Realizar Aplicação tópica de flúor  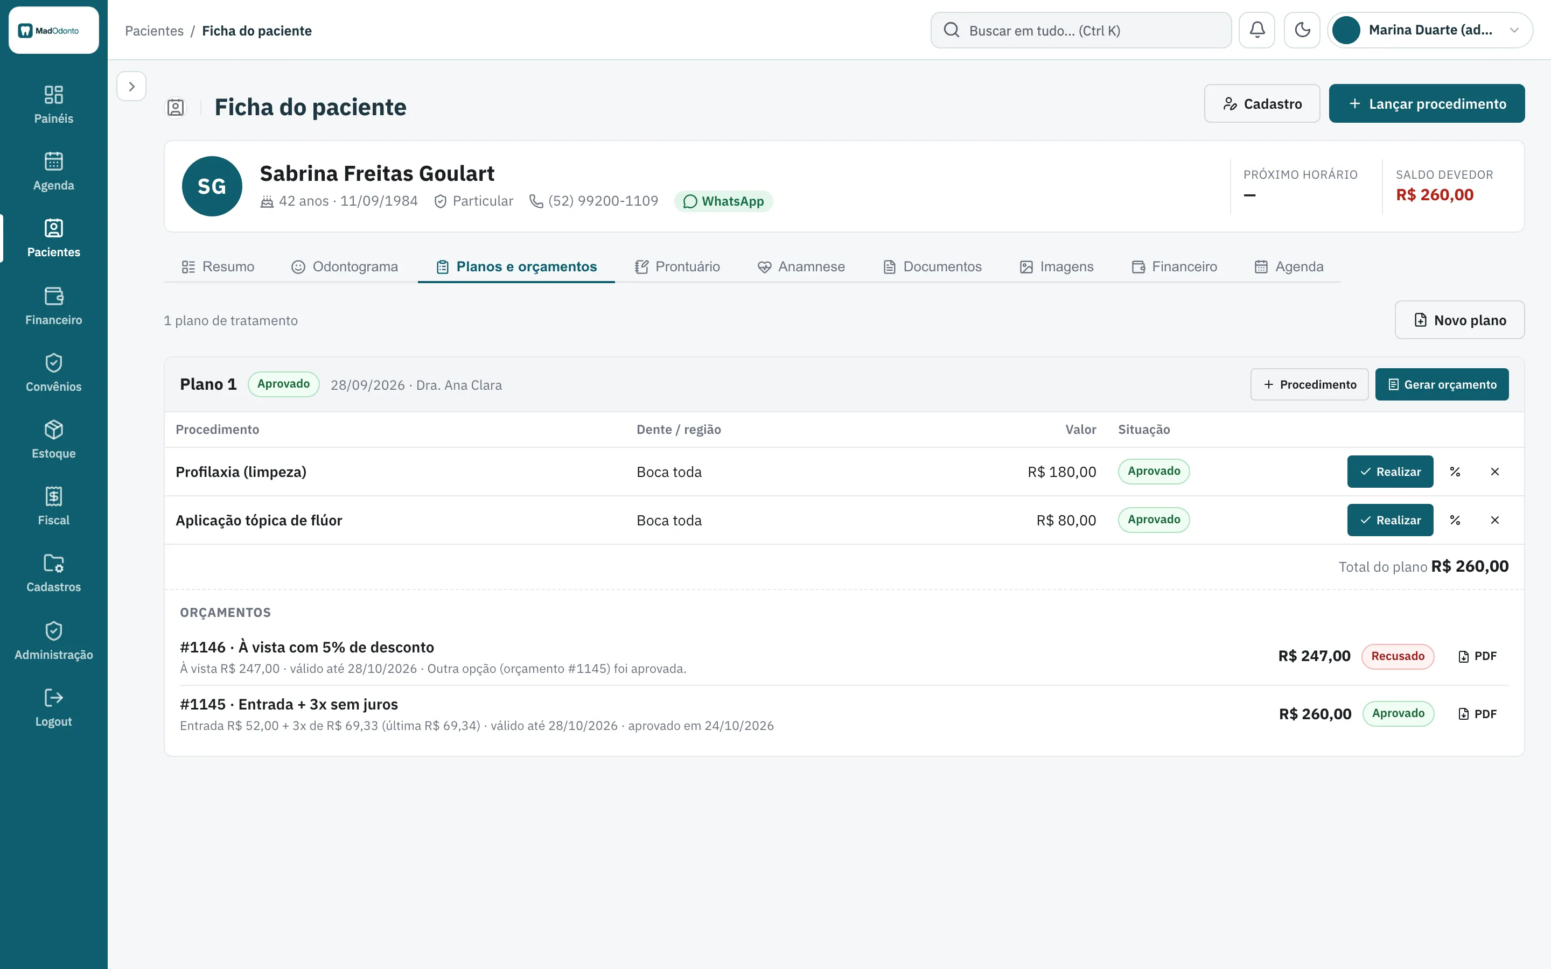pyautogui.click(x=1390, y=521)
